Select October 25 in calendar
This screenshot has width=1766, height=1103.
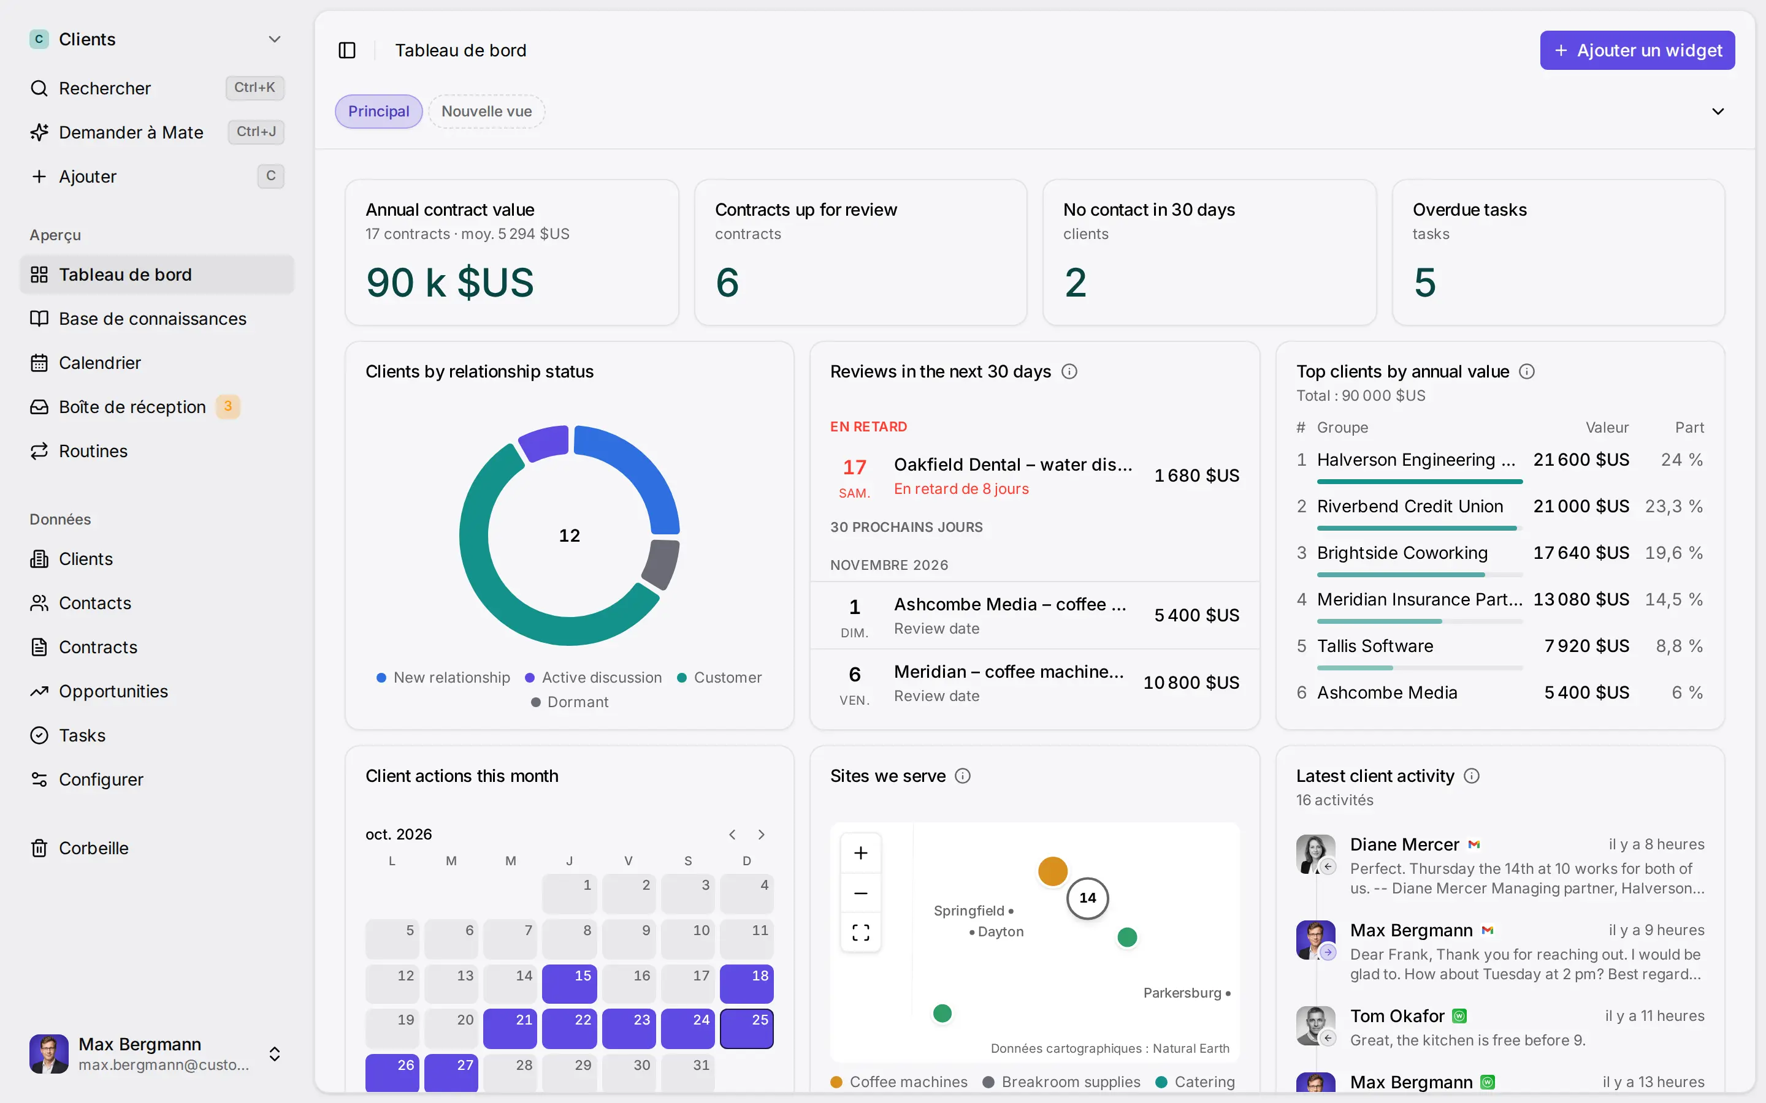(746, 1029)
